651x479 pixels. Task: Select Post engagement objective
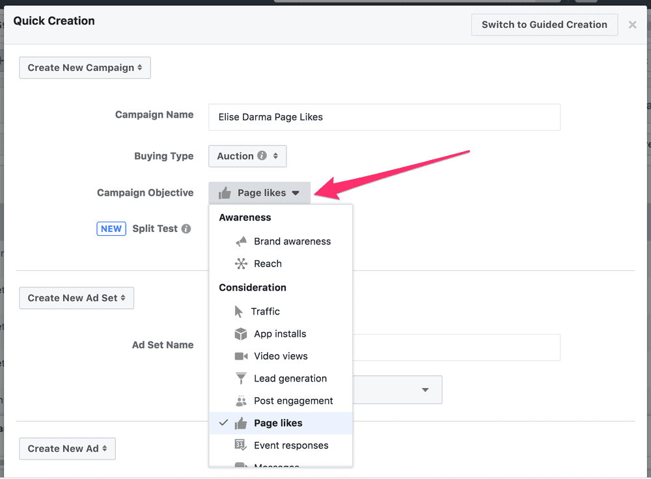click(x=281, y=401)
